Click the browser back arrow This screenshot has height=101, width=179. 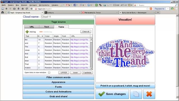click(6, 9)
